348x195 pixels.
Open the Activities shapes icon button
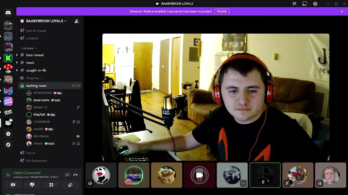(x=51, y=185)
